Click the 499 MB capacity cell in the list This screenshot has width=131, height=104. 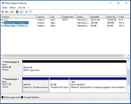tap(94, 23)
